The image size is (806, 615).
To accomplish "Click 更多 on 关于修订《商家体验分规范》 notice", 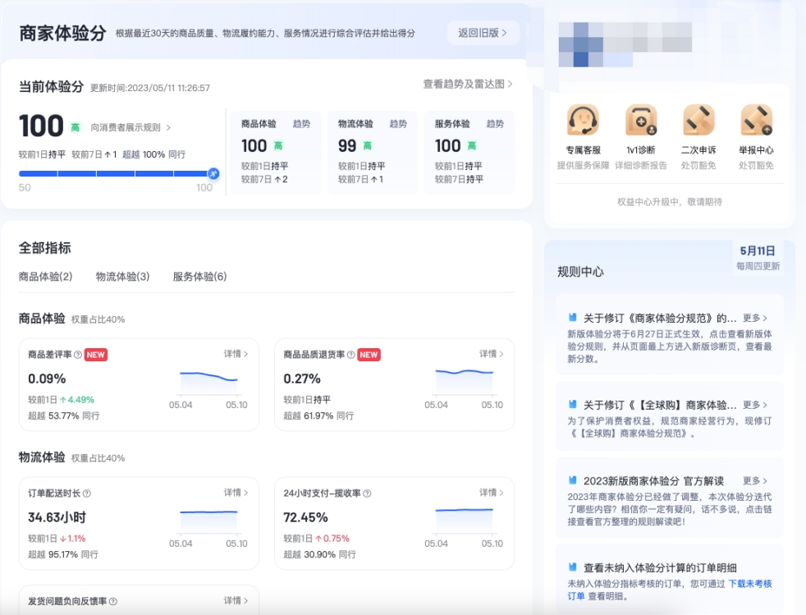I will pyautogui.click(x=755, y=318).
